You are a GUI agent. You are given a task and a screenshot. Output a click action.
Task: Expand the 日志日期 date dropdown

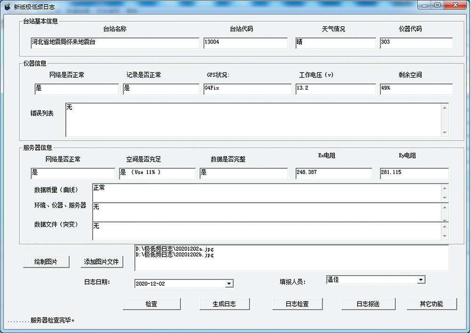[x=229, y=284]
